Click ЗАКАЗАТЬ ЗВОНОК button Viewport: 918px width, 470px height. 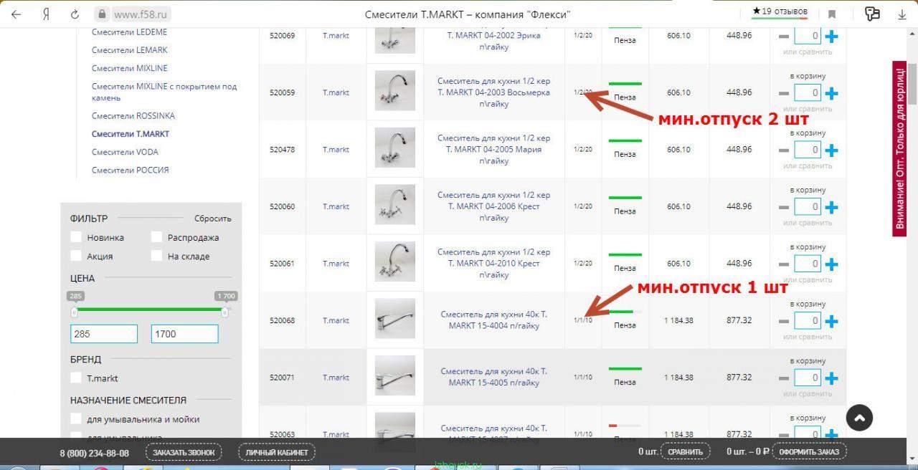184,452
